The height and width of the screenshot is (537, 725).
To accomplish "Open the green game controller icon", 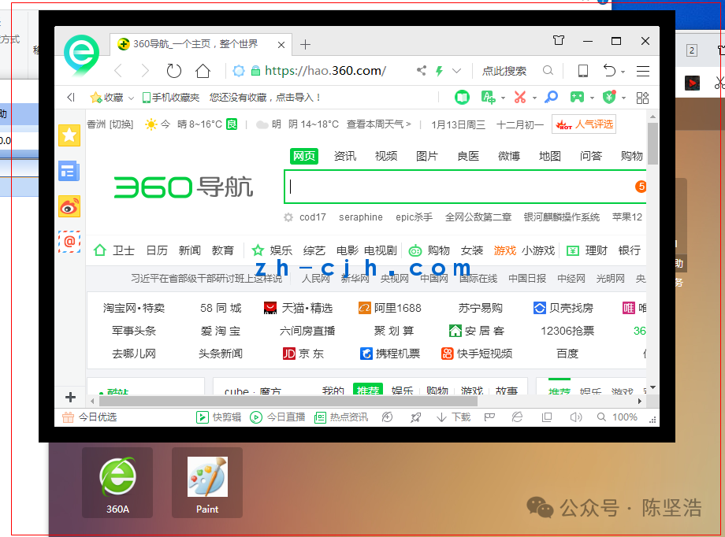I will 577,97.
